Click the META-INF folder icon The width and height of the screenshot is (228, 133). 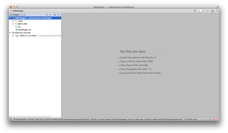17,24
